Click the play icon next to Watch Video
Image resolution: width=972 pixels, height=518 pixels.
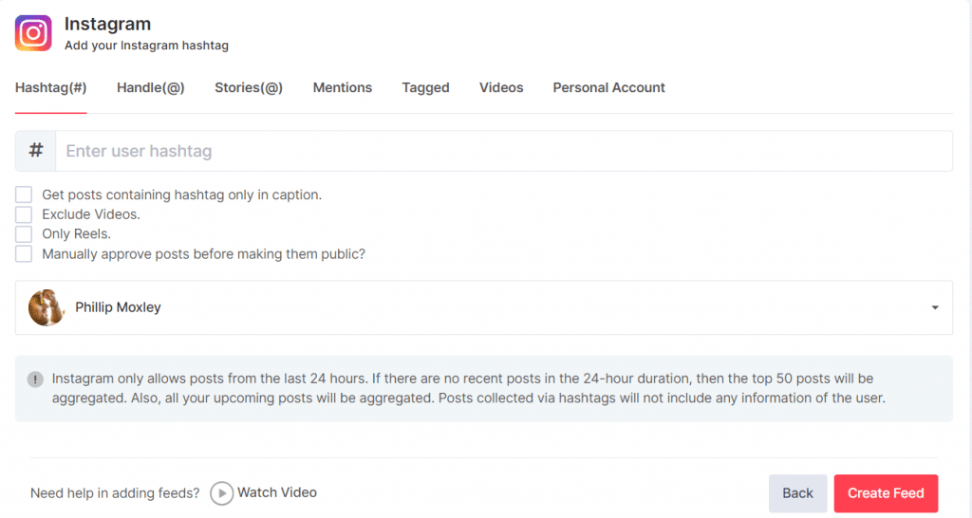click(x=221, y=493)
